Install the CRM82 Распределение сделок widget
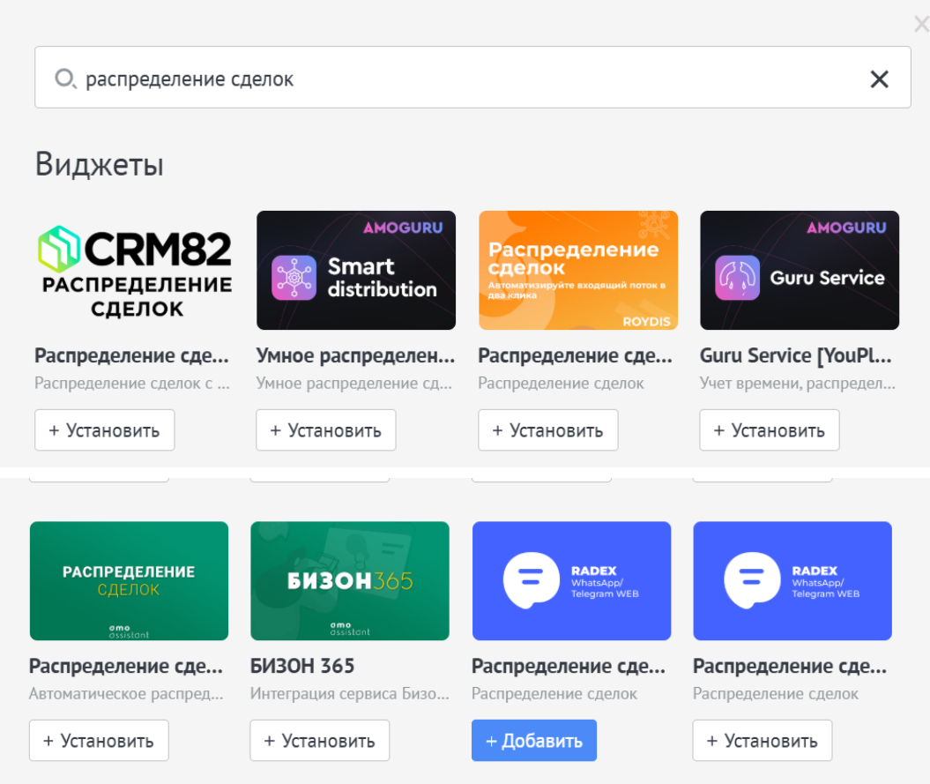930x784 pixels. (104, 430)
